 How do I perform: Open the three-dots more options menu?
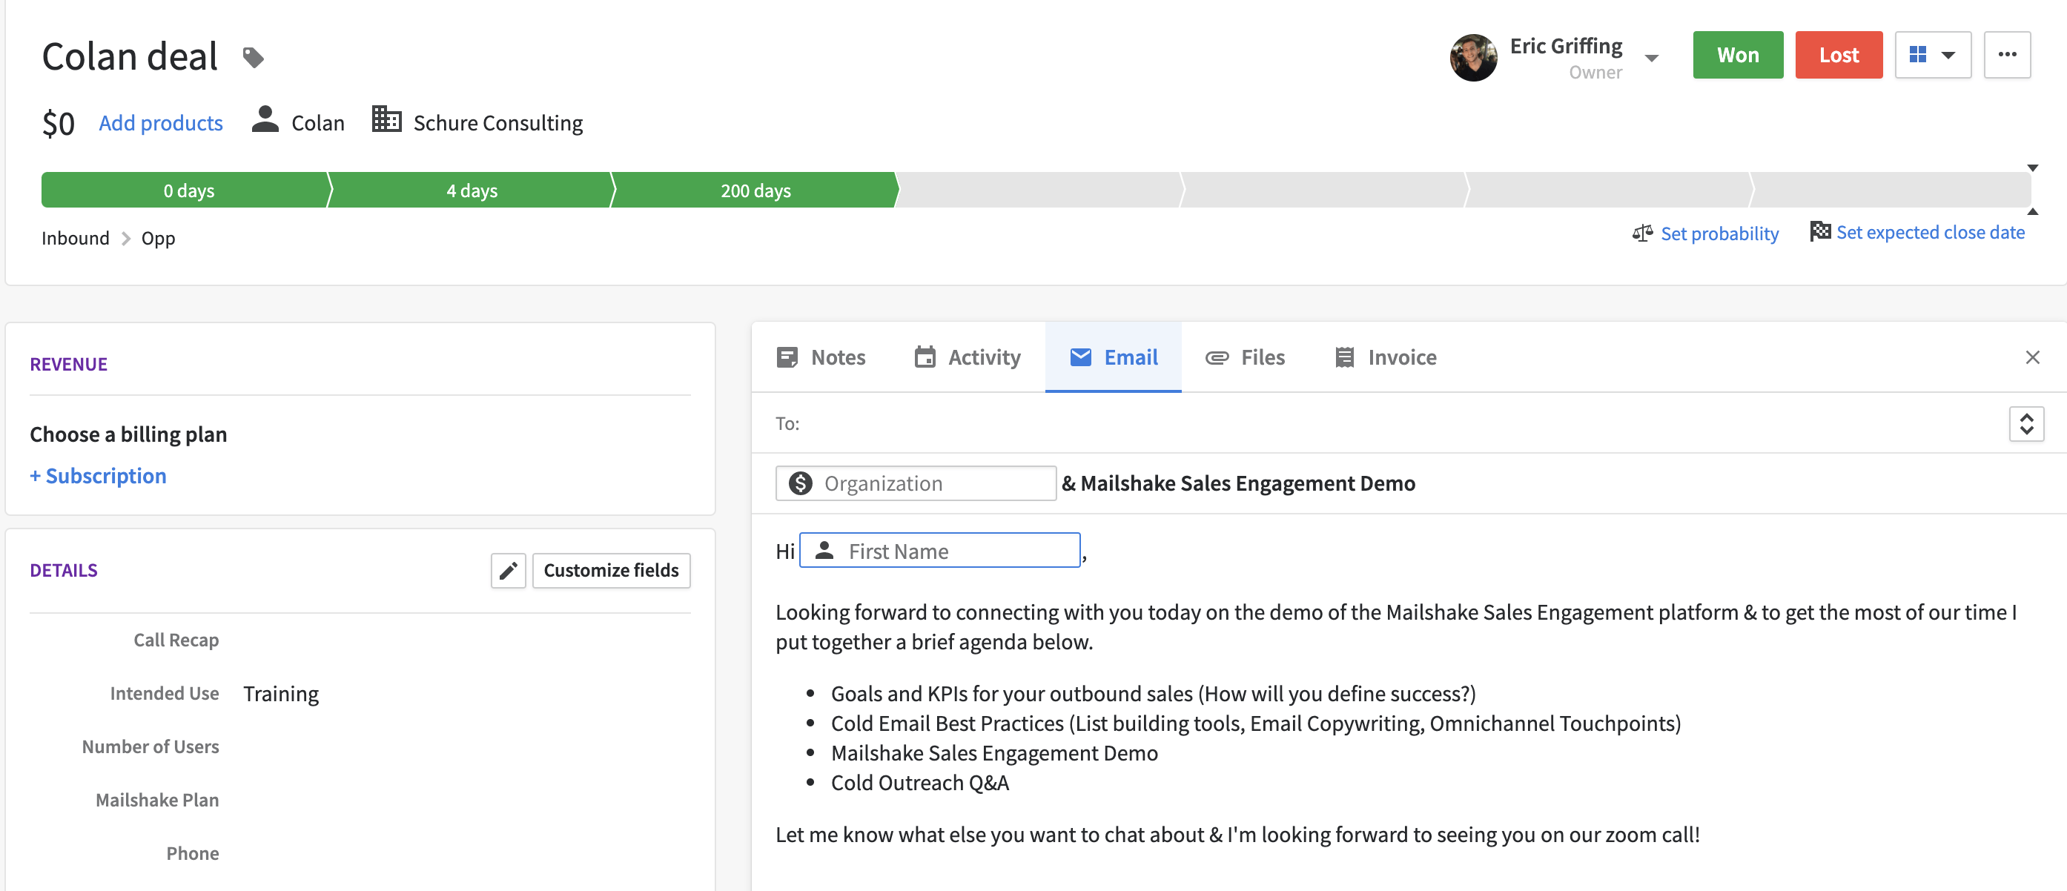(2006, 55)
